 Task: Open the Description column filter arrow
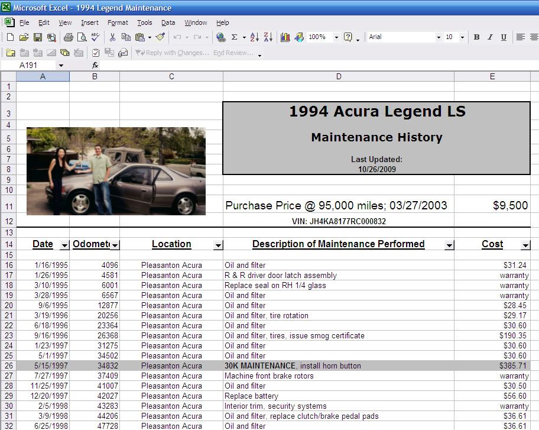tap(449, 245)
